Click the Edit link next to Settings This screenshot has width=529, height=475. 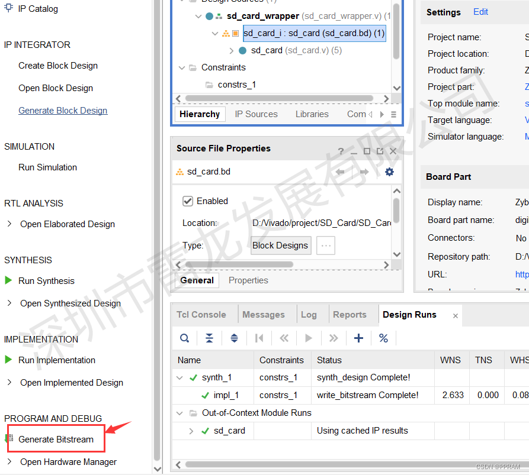[480, 12]
